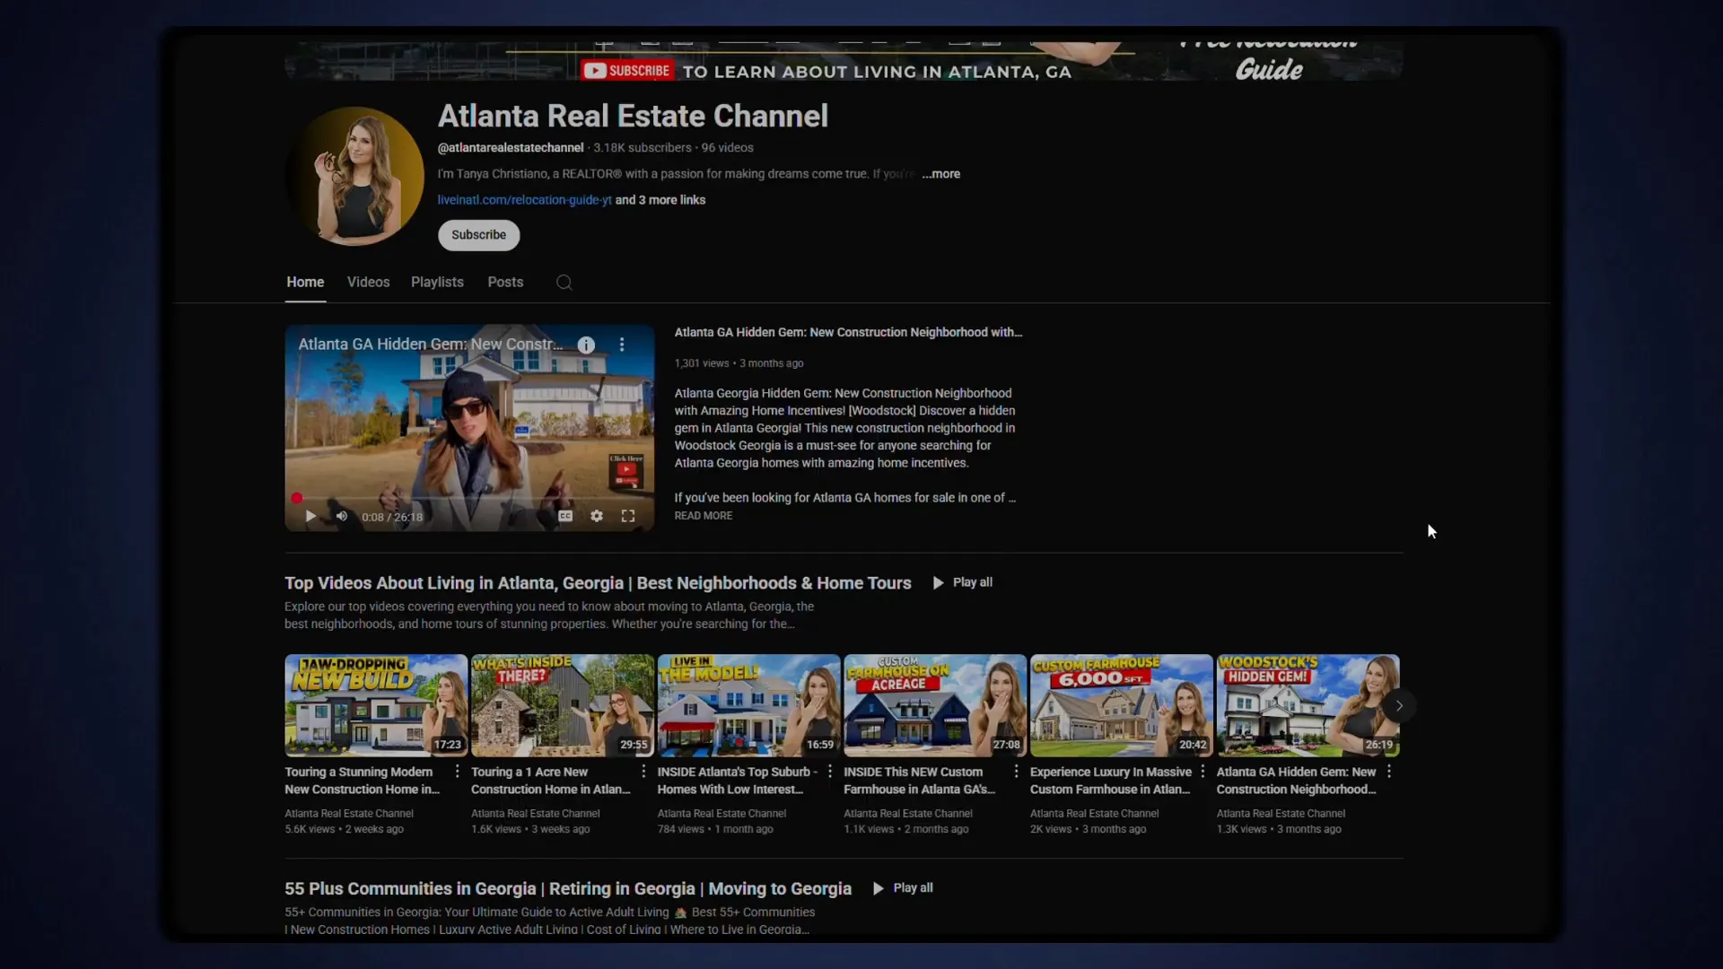Toggle closed captions on featured video

click(565, 516)
